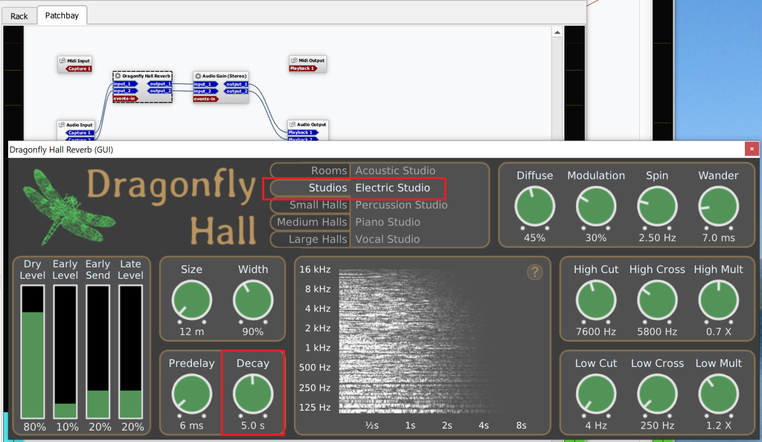Image resolution: width=762 pixels, height=442 pixels.
Task: Click the Dry Level slider bar
Action: click(x=33, y=351)
